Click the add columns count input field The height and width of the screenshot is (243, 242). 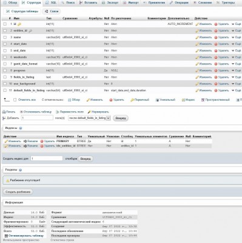click(x=37, y=118)
